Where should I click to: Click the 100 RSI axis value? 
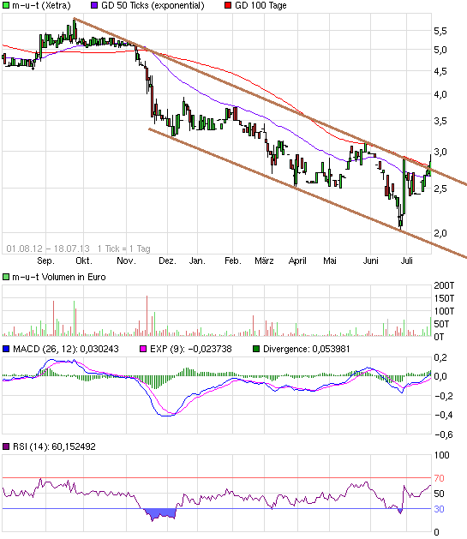(x=441, y=455)
